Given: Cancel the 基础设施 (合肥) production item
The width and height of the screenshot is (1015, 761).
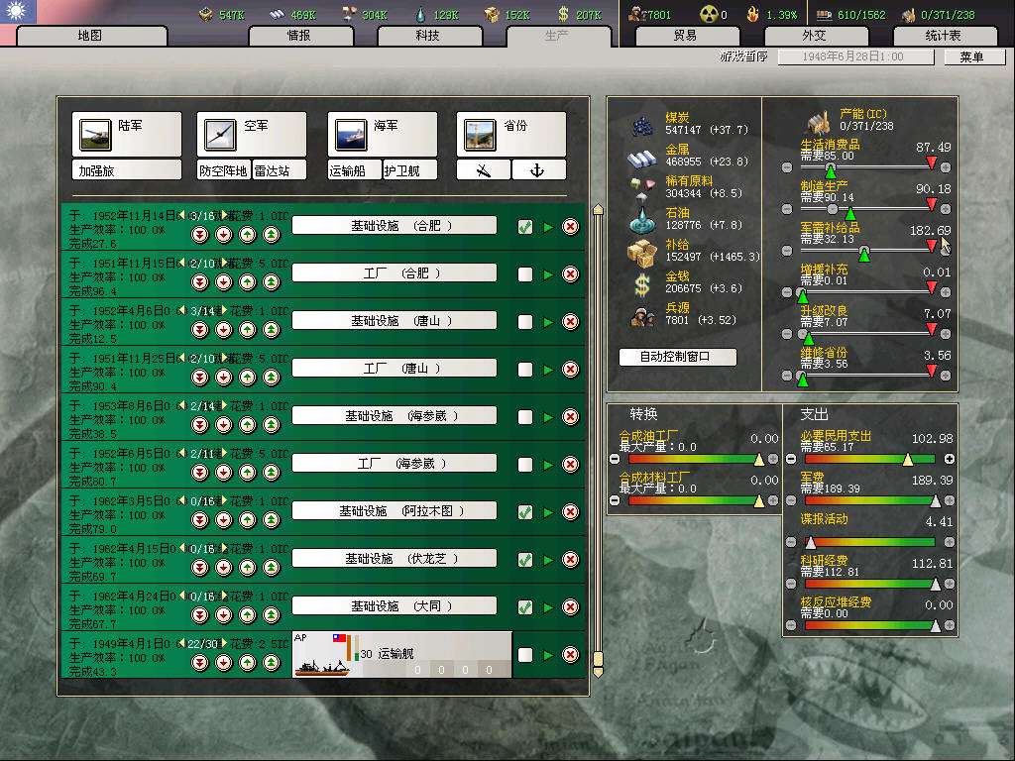Looking at the screenshot, I should [x=570, y=227].
